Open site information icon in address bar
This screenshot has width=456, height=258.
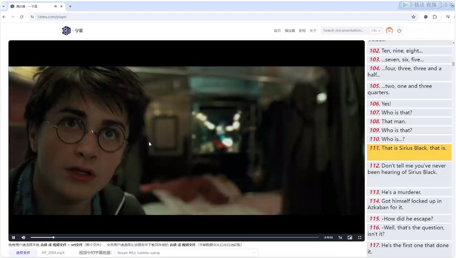(32, 17)
